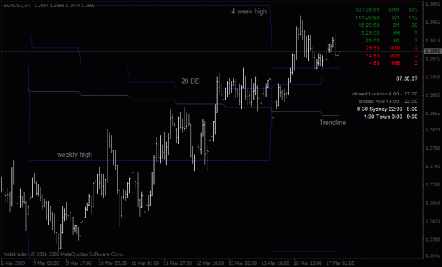Click the 1.2935 price scale label

click(x=434, y=77)
